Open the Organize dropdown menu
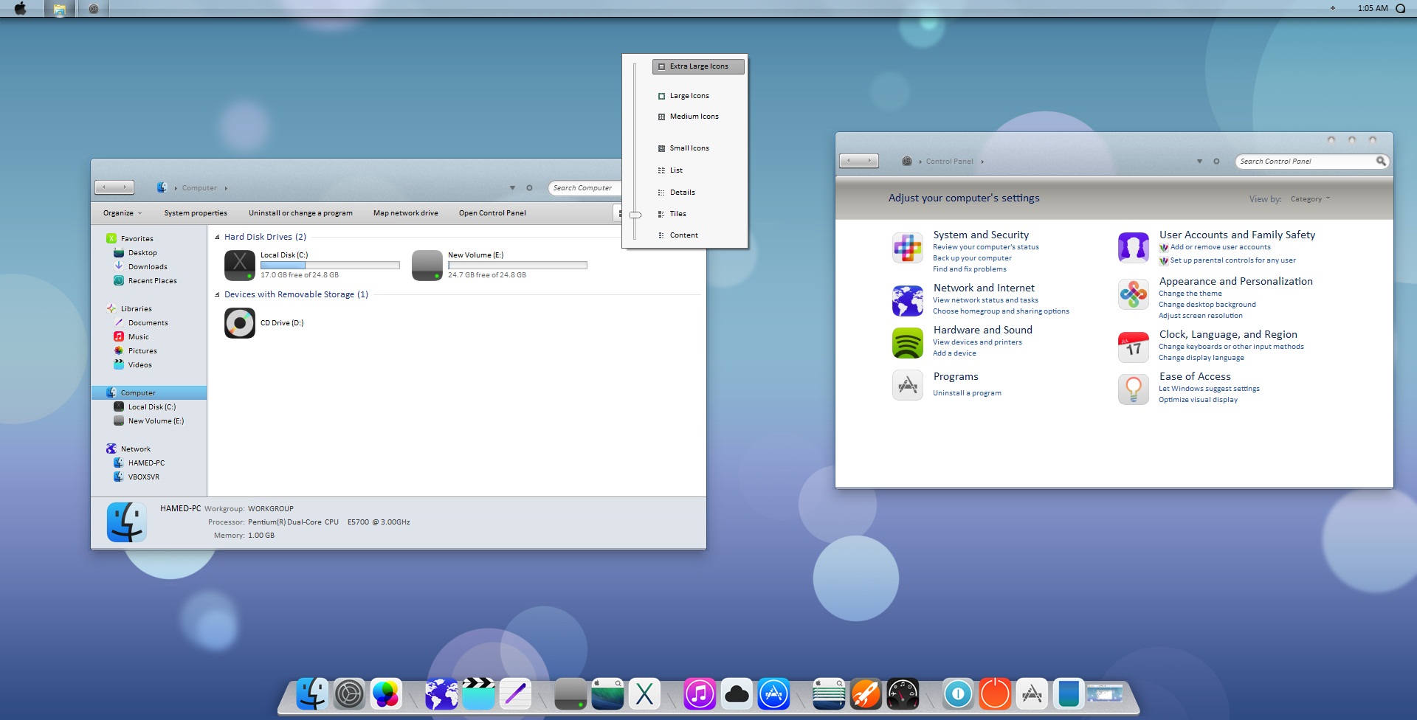Screen dimensions: 1417x720 (122, 213)
